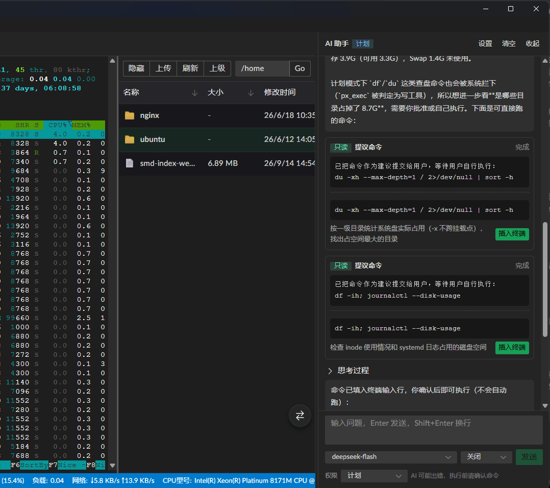The height and width of the screenshot is (488, 550).
Task: Sort by name using arrow icon
Action: click(x=195, y=92)
